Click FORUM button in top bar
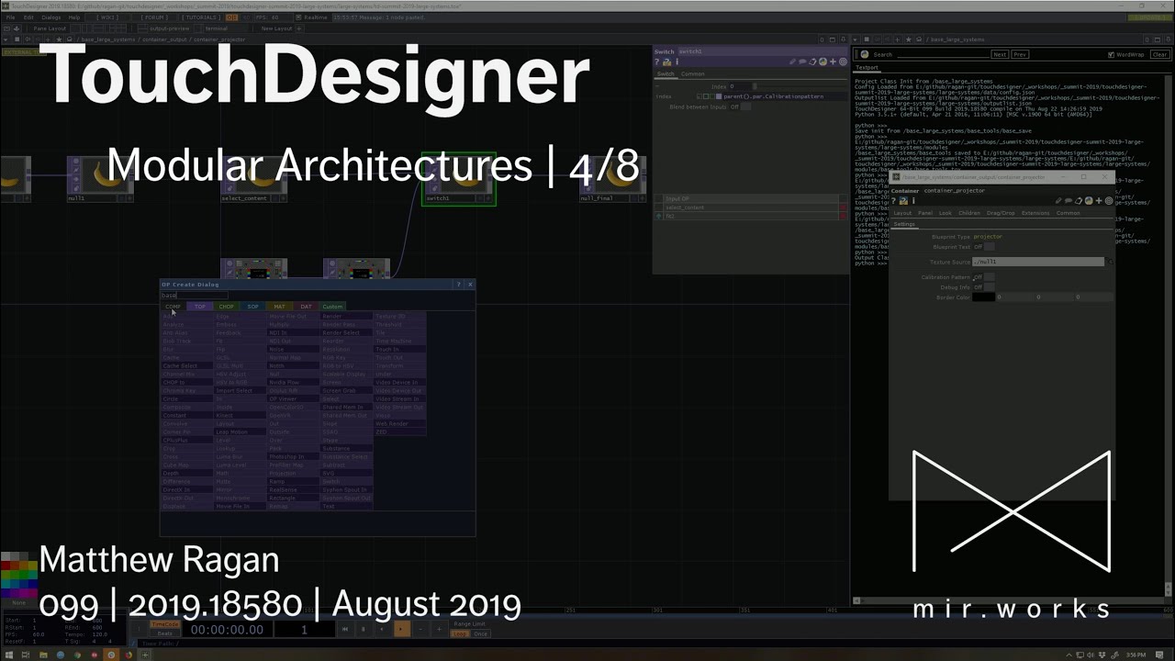Screen dimensions: 1175x661 pyautogui.click(x=154, y=17)
